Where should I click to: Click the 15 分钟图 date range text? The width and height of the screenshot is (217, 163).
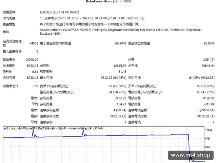(92, 18)
